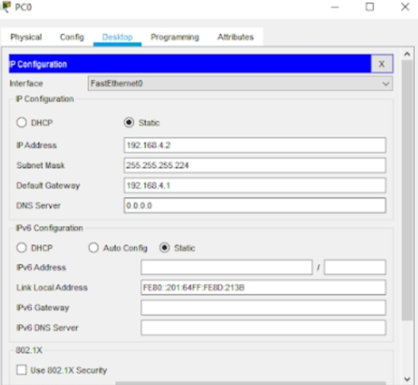Close the PC0 window
This screenshot has width=418, height=385.
[405, 7]
